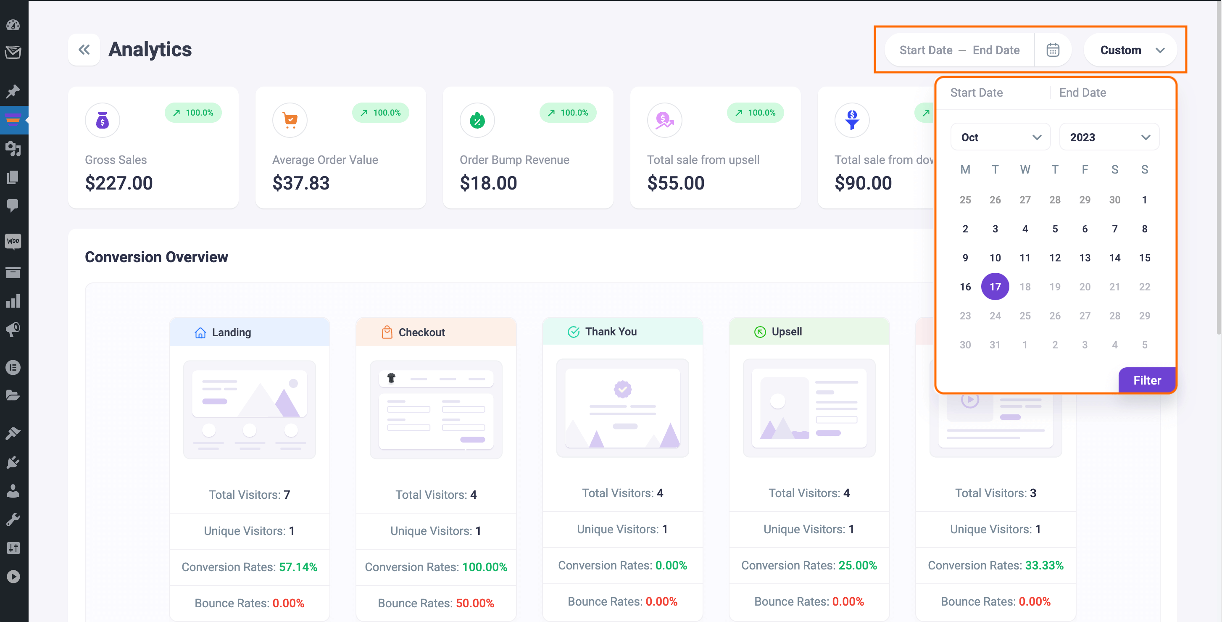Click the Upsell page thumbnail

pyautogui.click(x=809, y=408)
